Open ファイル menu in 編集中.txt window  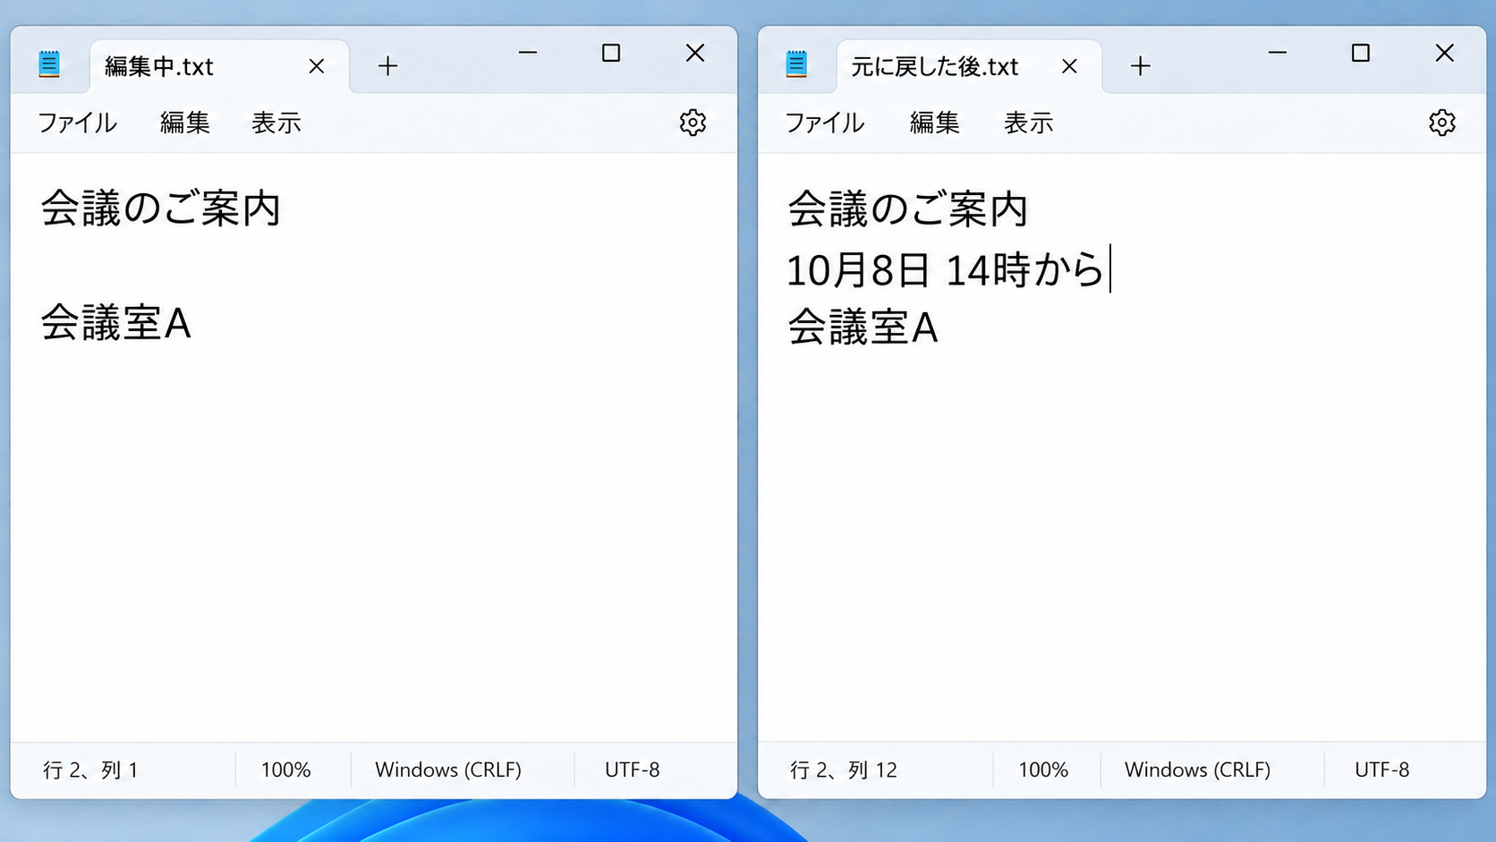[77, 123]
